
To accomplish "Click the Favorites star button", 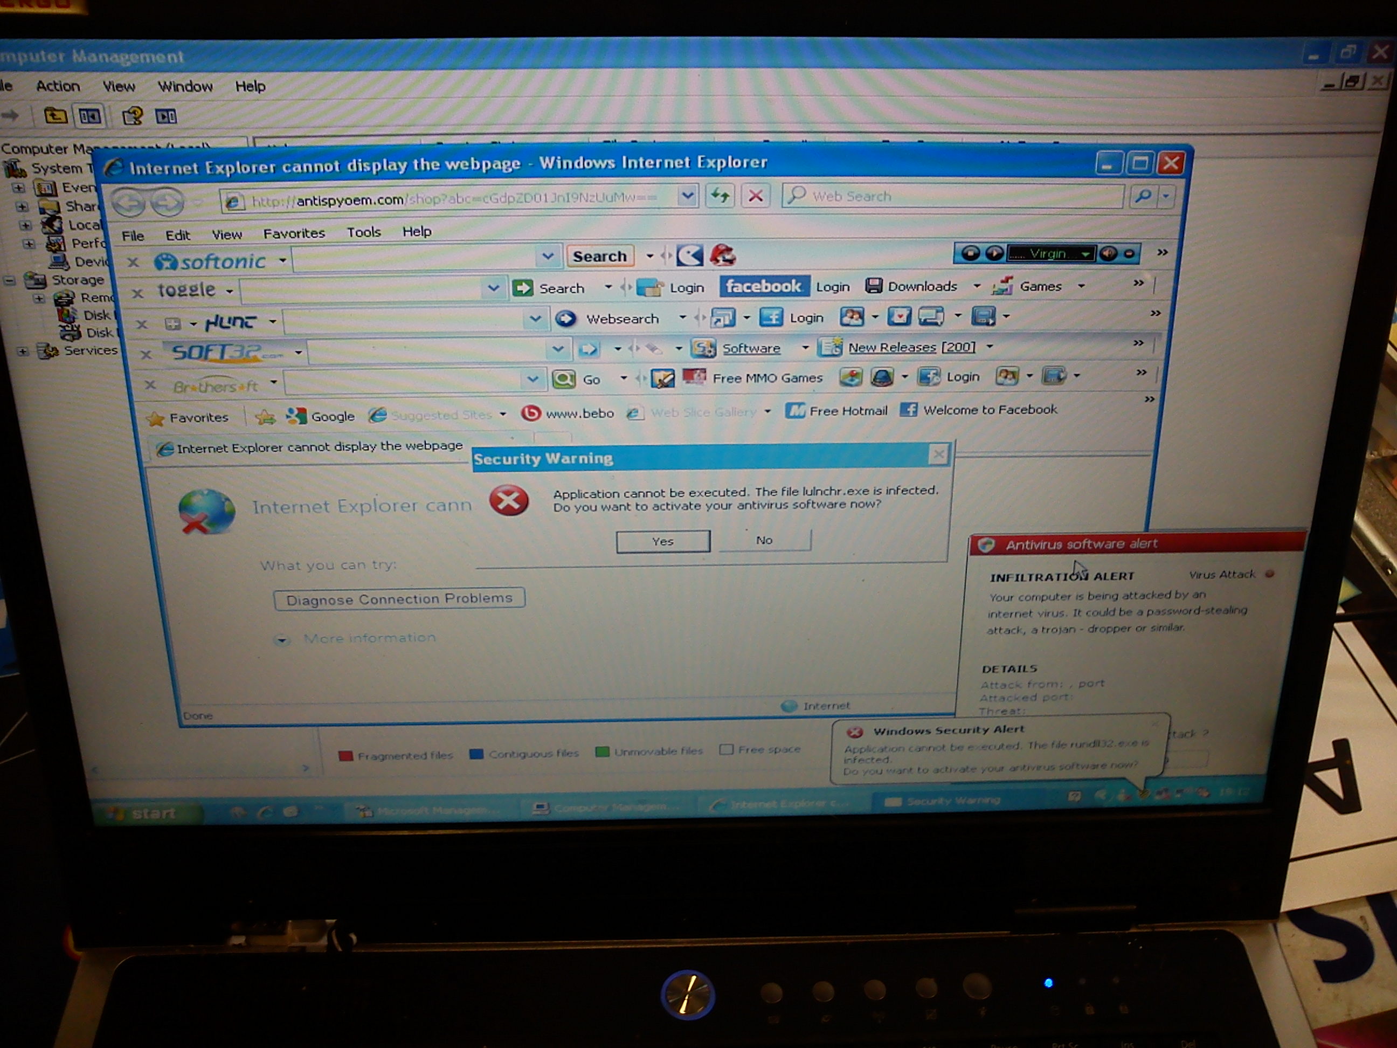I will click(x=187, y=418).
